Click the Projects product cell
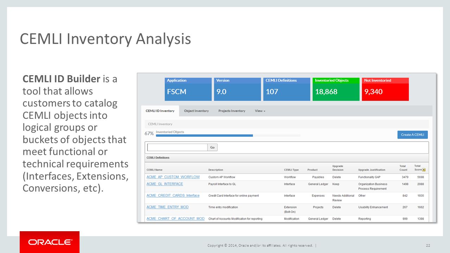450x253 pixels. click(318, 207)
